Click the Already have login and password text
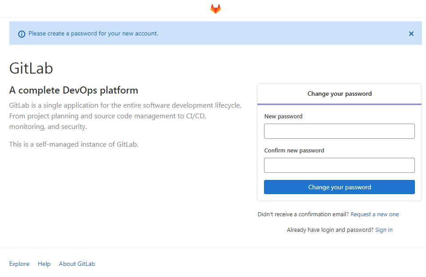The height and width of the screenshot is (277, 426). pos(330,230)
